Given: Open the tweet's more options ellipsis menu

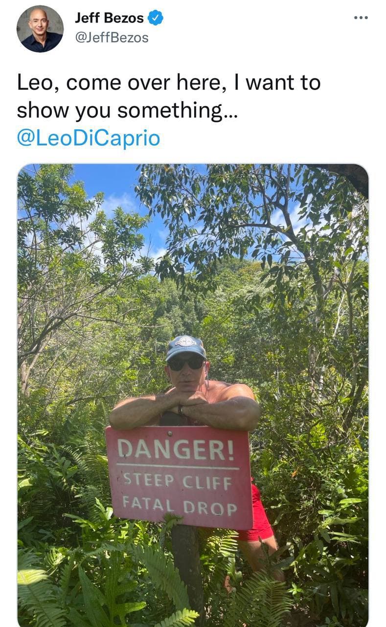Looking at the screenshot, I should (x=361, y=18).
